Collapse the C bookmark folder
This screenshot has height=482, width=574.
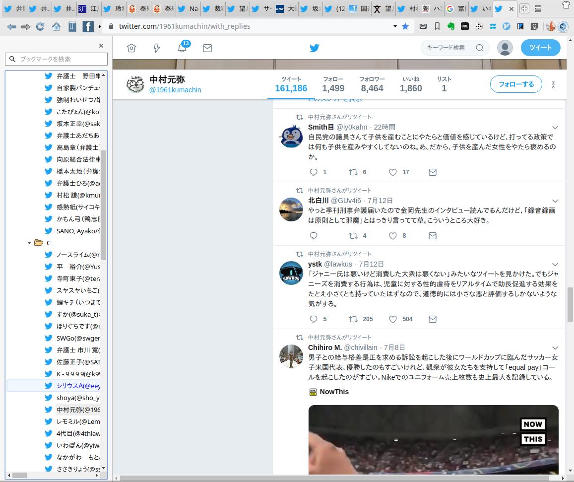29,243
